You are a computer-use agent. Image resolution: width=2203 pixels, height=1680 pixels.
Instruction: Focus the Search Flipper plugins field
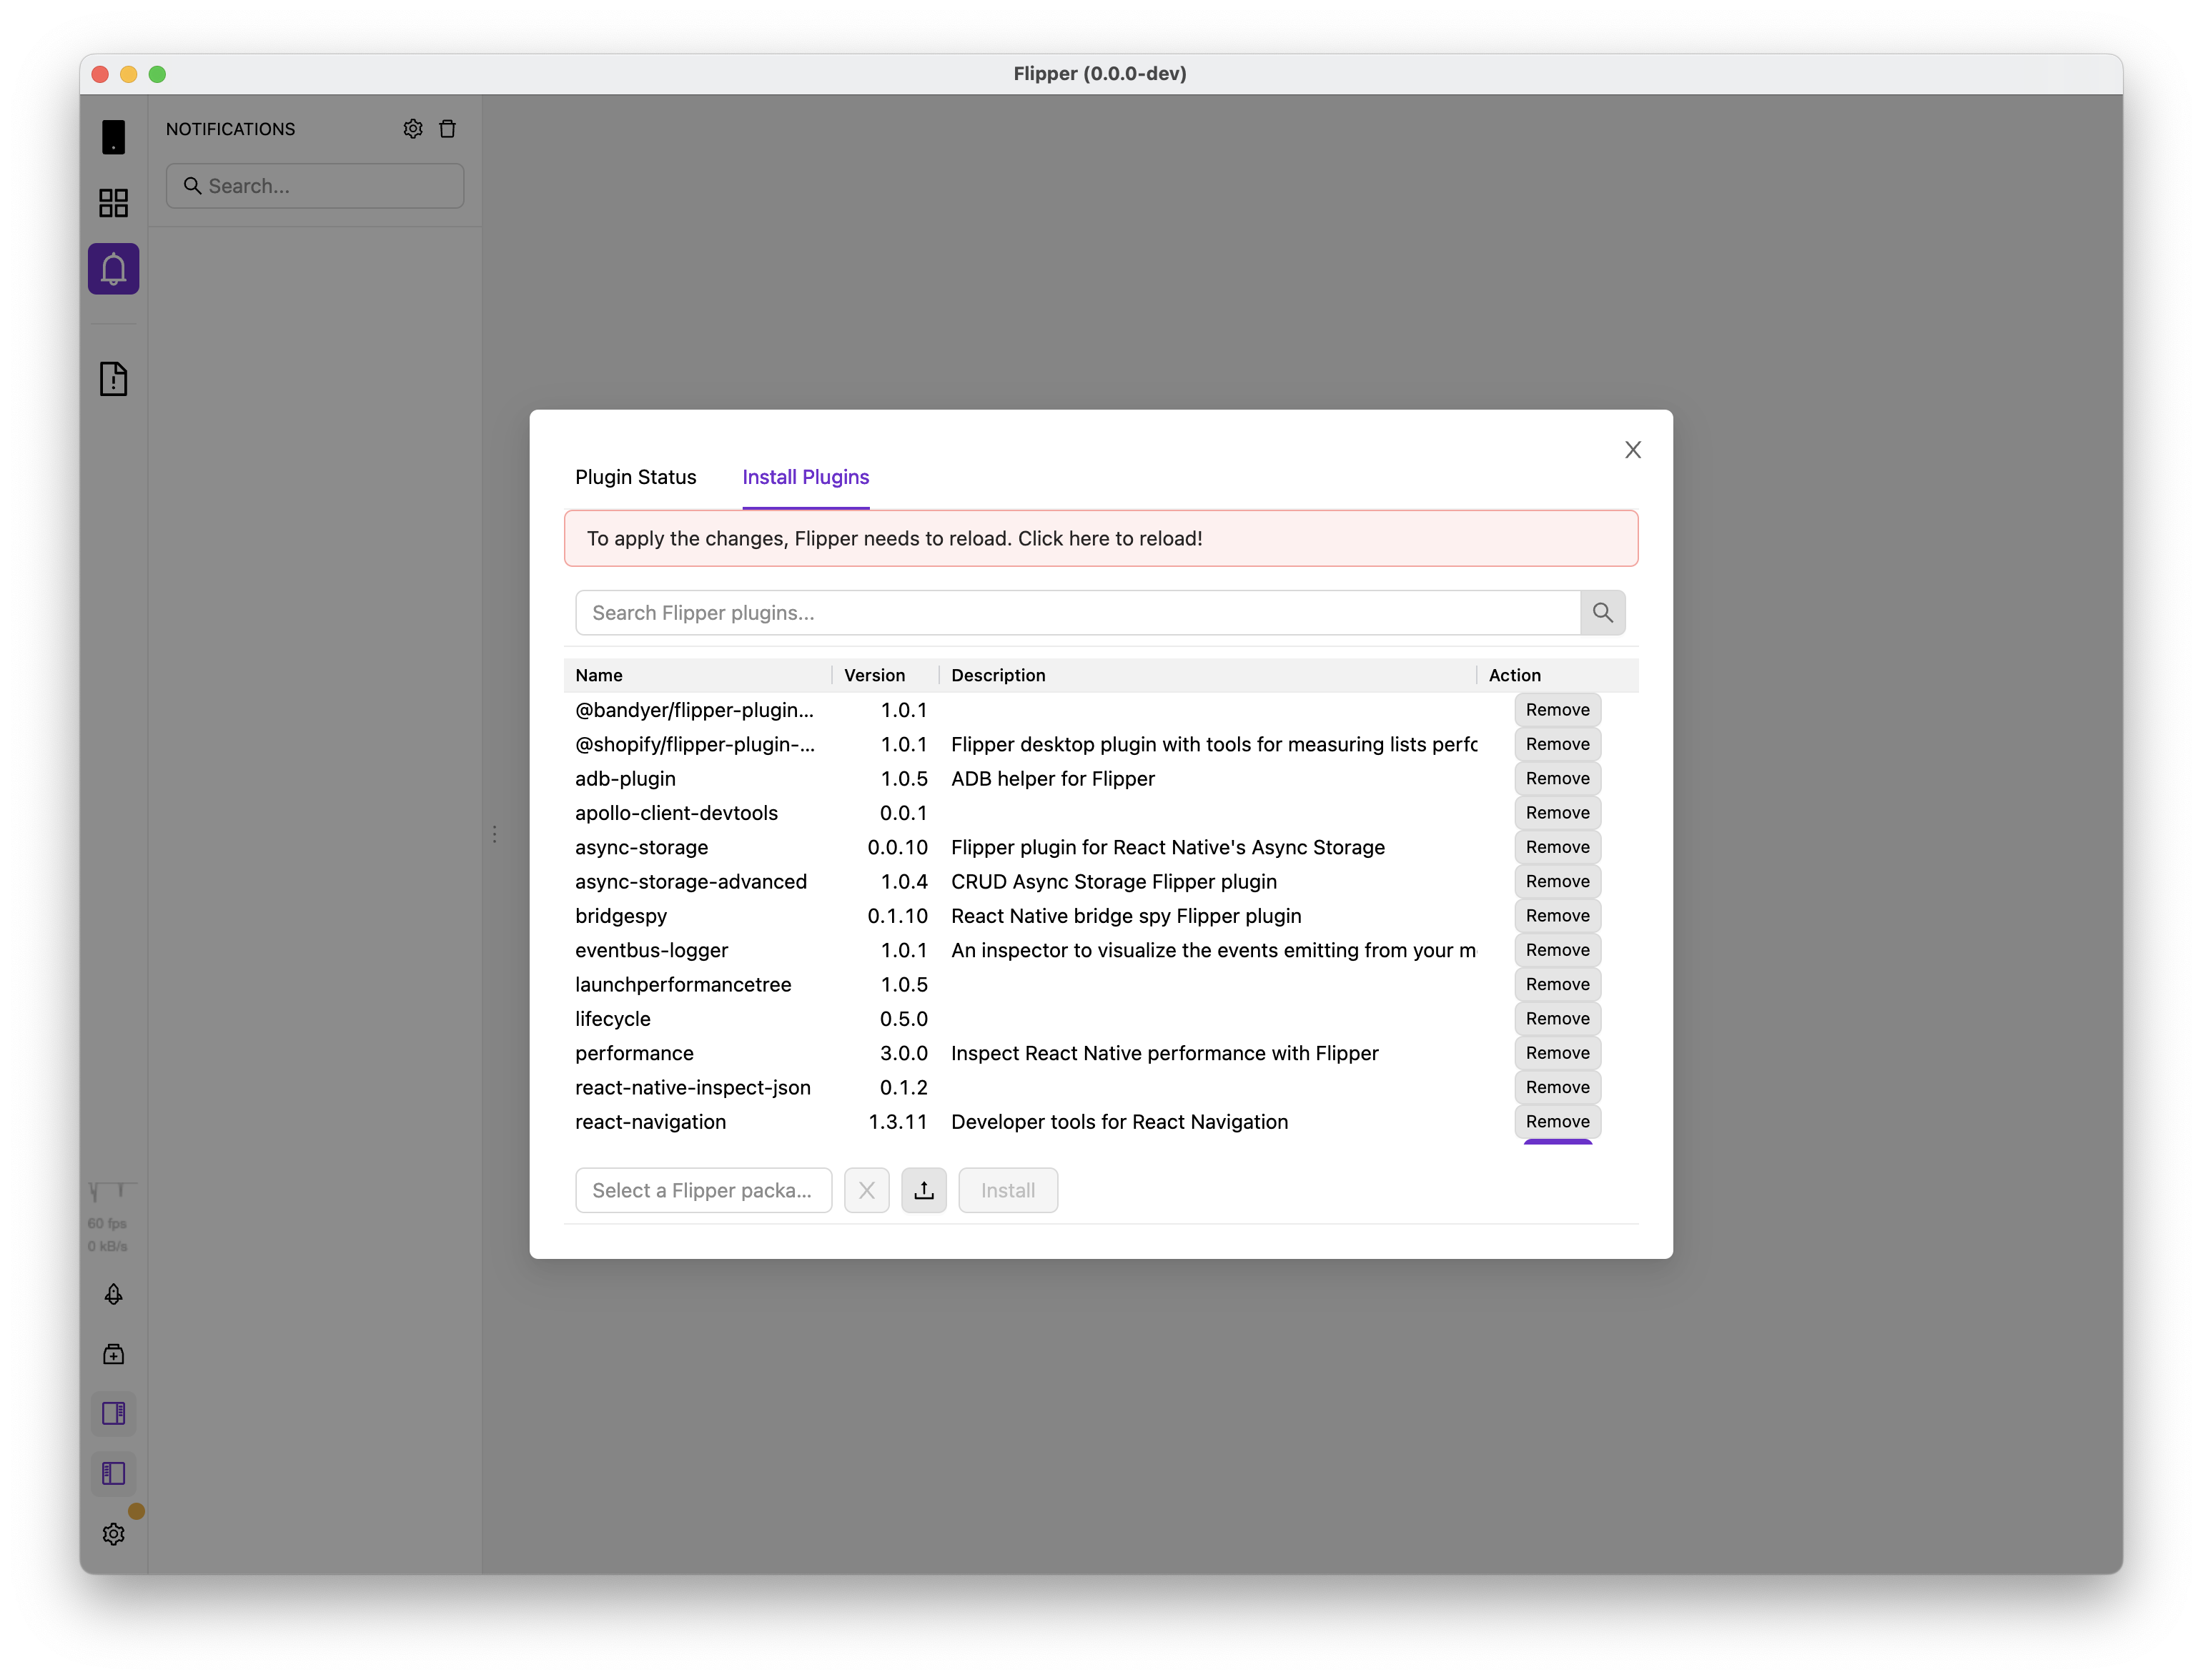[1077, 613]
